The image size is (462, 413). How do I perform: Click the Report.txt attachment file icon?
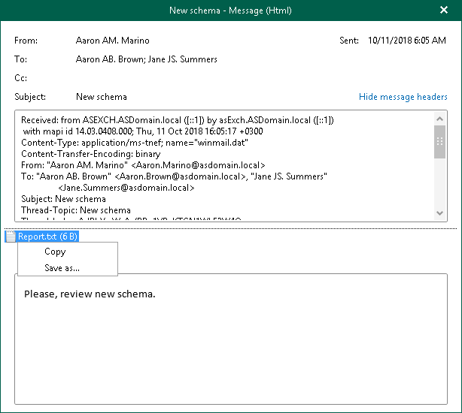(x=11, y=236)
